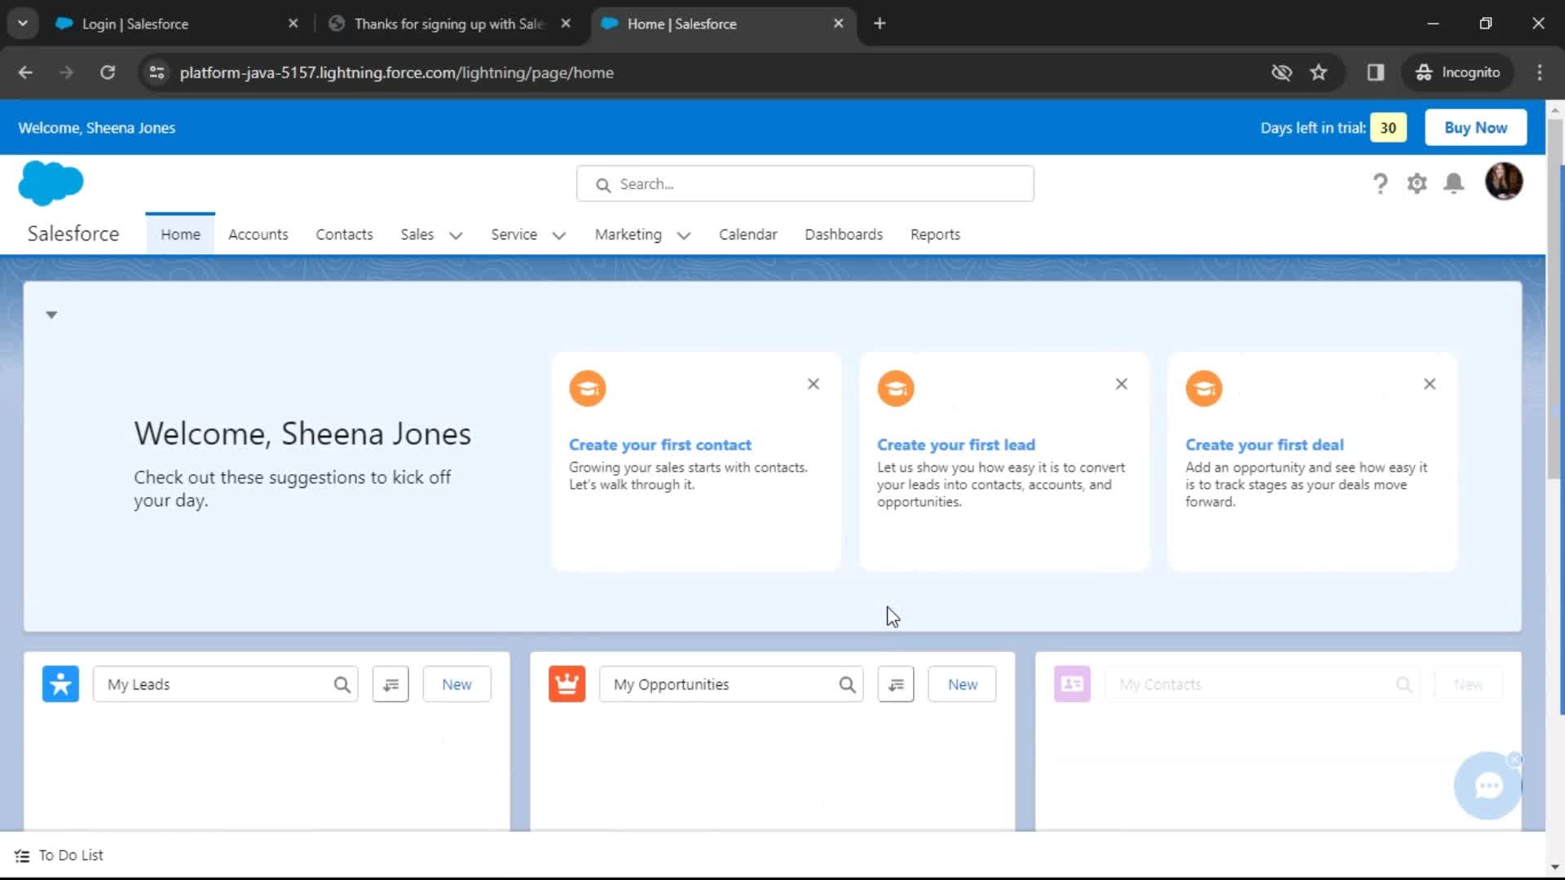Click the tracking protection eye icon
1565x880 pixels.
tap(1281, 73)
